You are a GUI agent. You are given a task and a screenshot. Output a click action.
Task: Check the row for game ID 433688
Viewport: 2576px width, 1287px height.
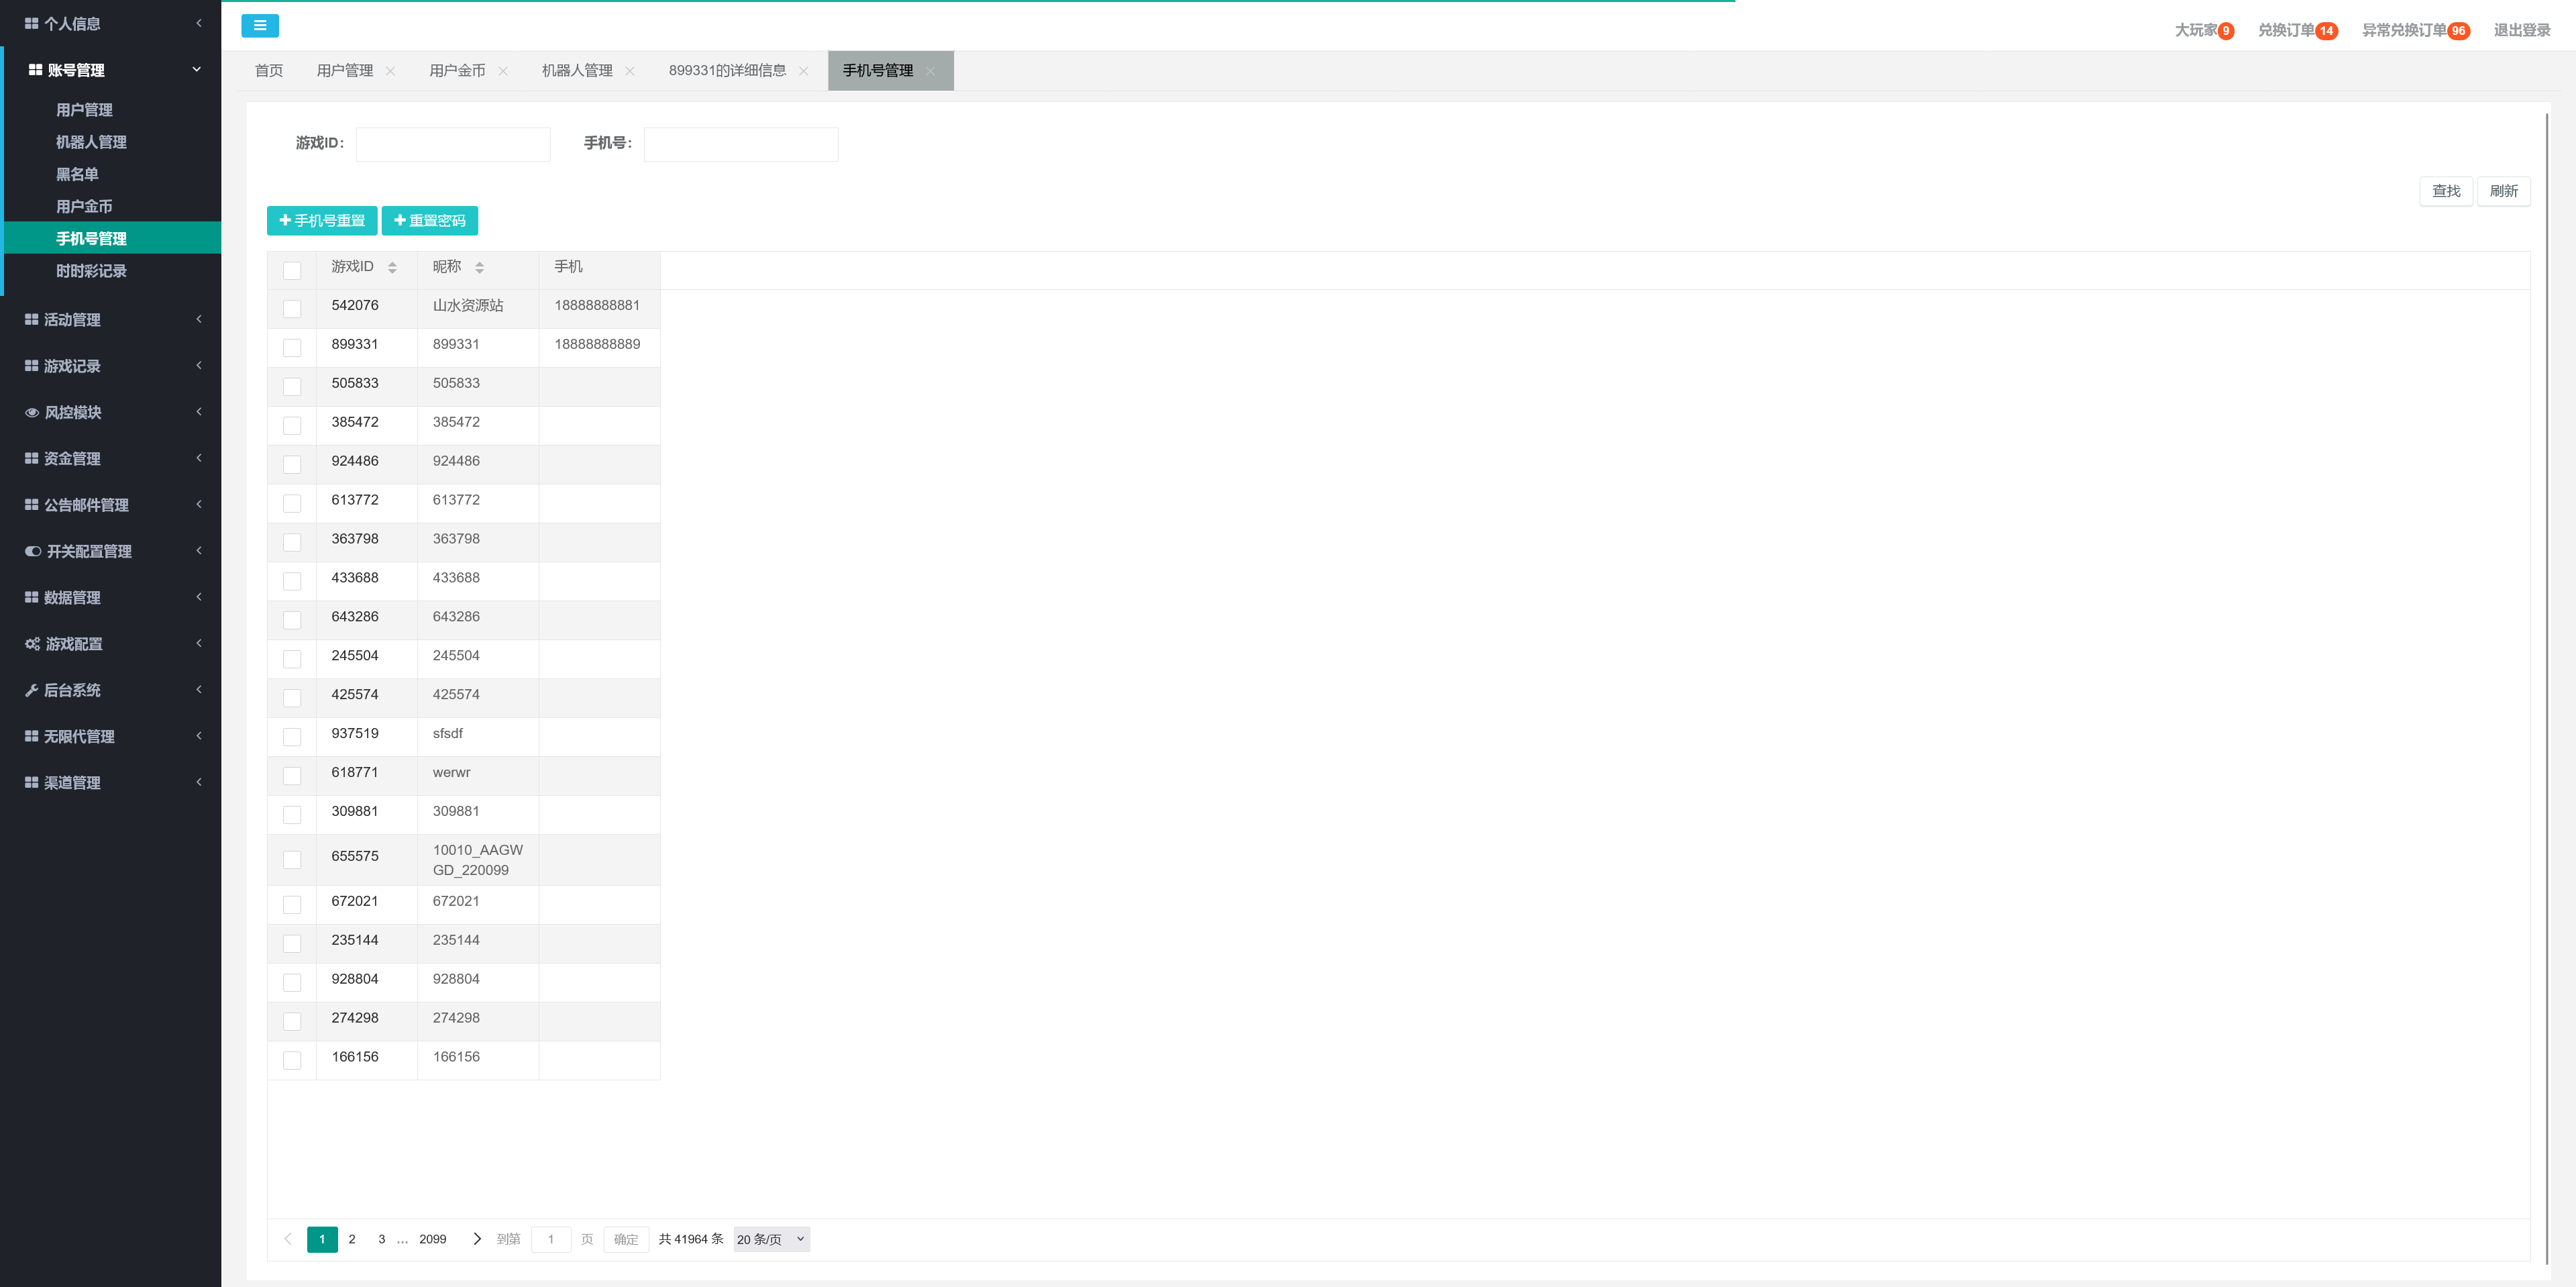click(292, 581)
